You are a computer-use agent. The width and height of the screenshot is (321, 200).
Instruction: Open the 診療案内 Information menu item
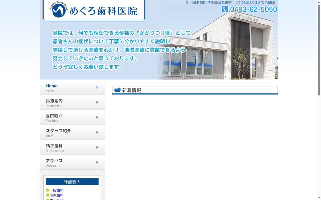(x=72, y=102)
